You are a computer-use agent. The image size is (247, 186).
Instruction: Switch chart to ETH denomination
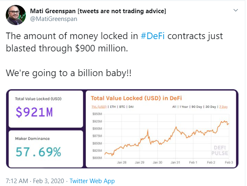coord(113,107)
